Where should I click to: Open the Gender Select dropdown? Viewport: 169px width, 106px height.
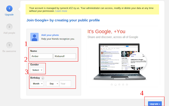(37, 70)
